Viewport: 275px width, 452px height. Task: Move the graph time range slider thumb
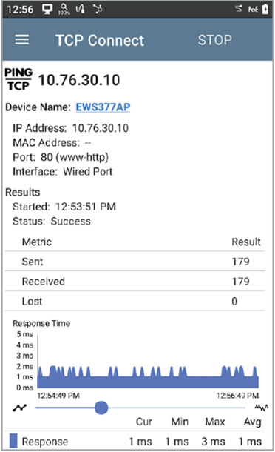coord(101,408)
